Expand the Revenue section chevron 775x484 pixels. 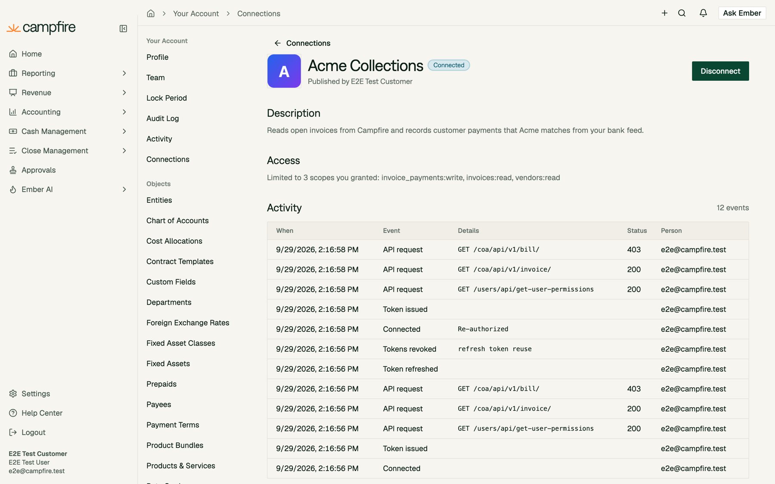tap(124, 92)
